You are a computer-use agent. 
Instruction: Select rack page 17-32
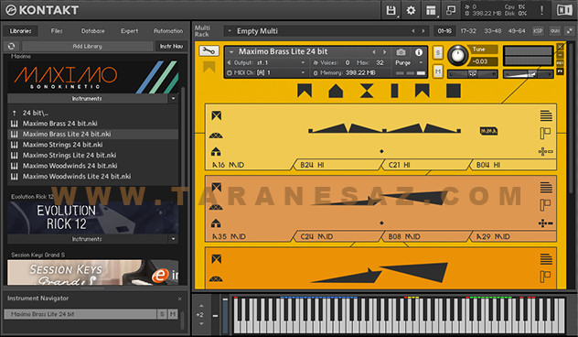point(468,31)
